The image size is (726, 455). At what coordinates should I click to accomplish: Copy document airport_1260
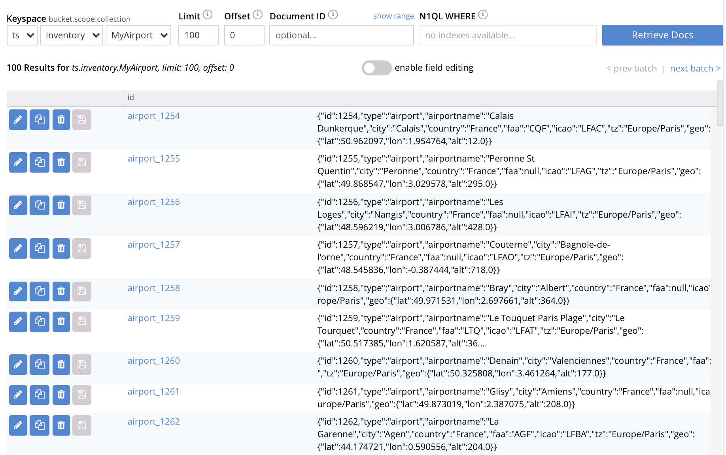tap(40, 364)
